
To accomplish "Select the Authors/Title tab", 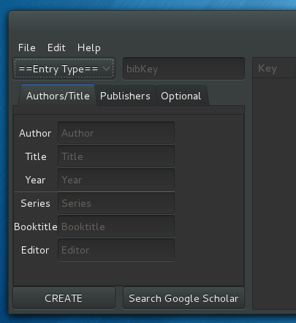I will point(58,96).
